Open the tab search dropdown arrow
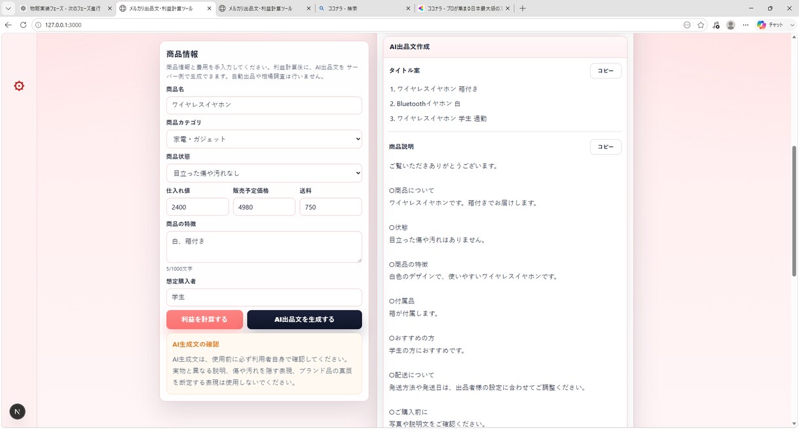This screenshot has width=799, height=429. click(x=9, y=9)
